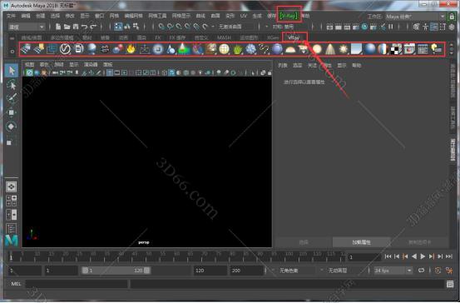Open the V-Ray menu in menu bar
Screen dimensions: 460x303
tap(289, 16)
